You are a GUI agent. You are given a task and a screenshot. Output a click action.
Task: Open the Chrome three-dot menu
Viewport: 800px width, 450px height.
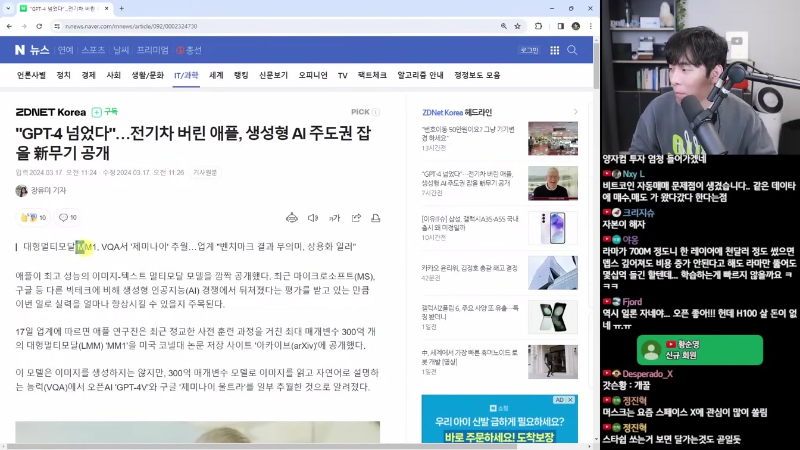tap(590, 26)
